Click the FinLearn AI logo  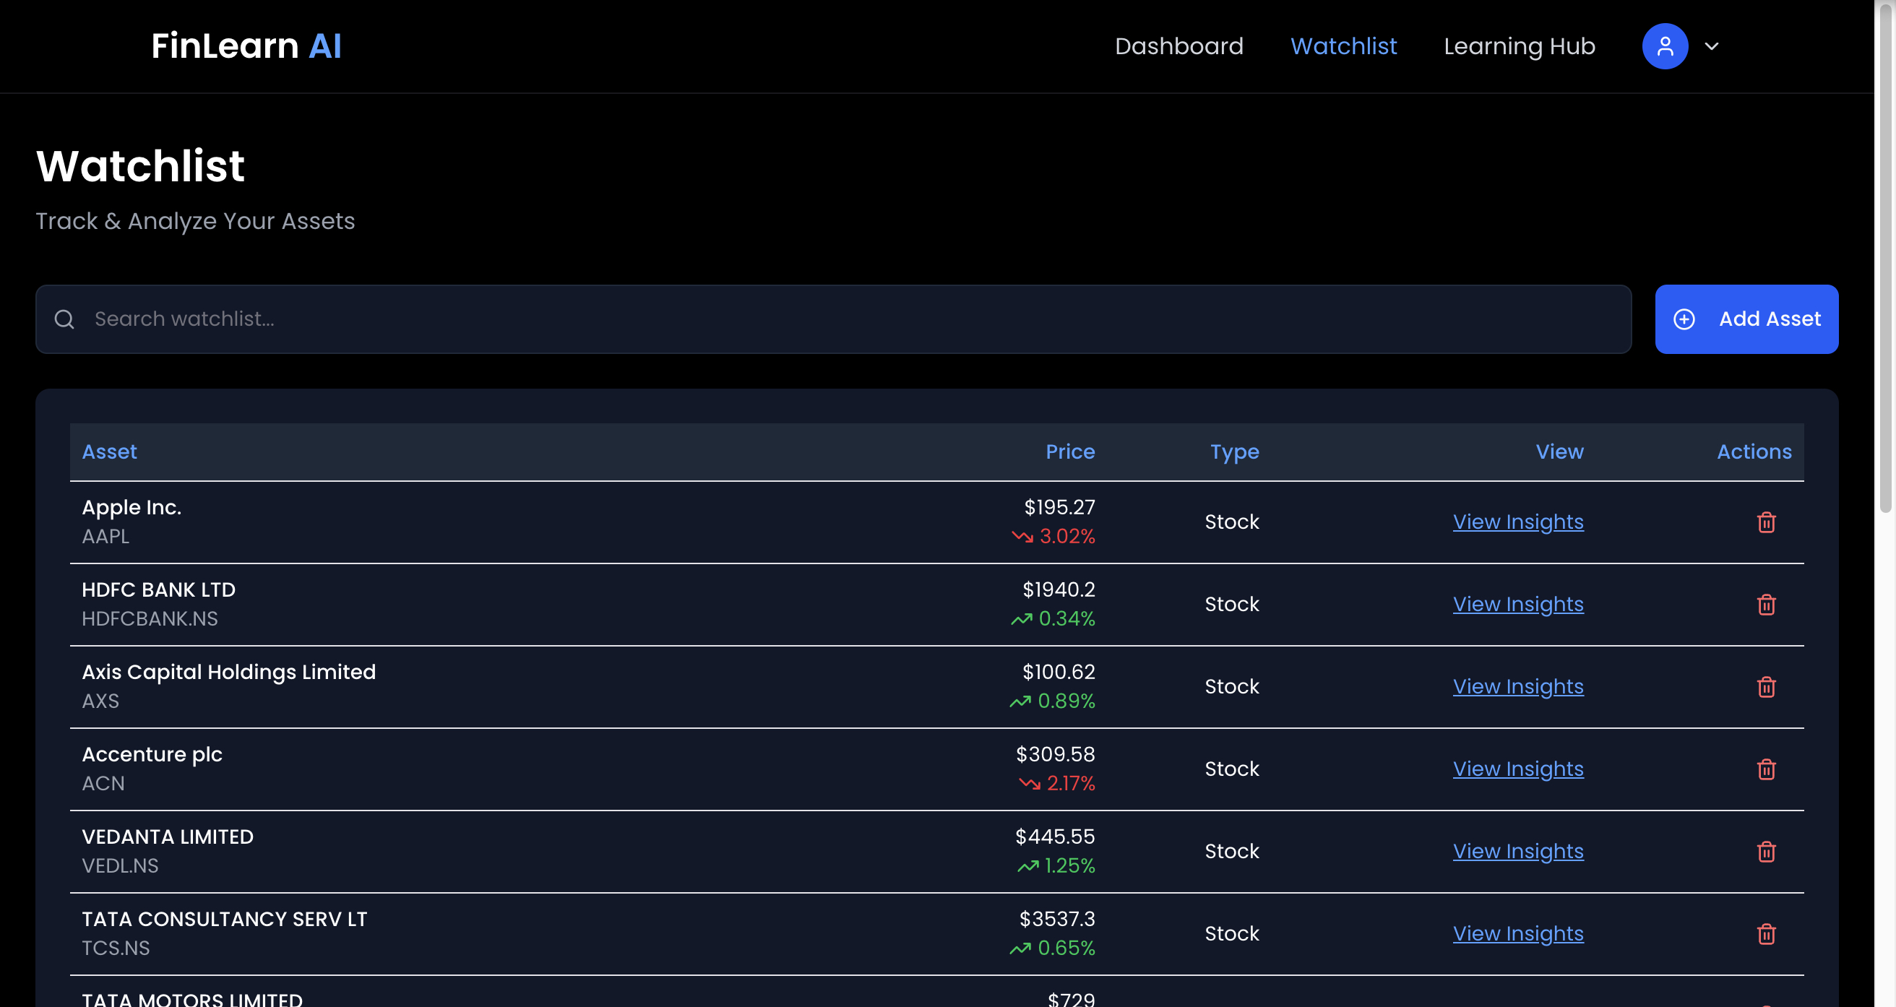coord(246,46)
